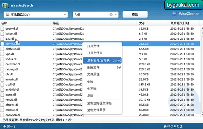
Task: Click the Wise JetSearch magnifier logo icon
Action: (6, 5)
